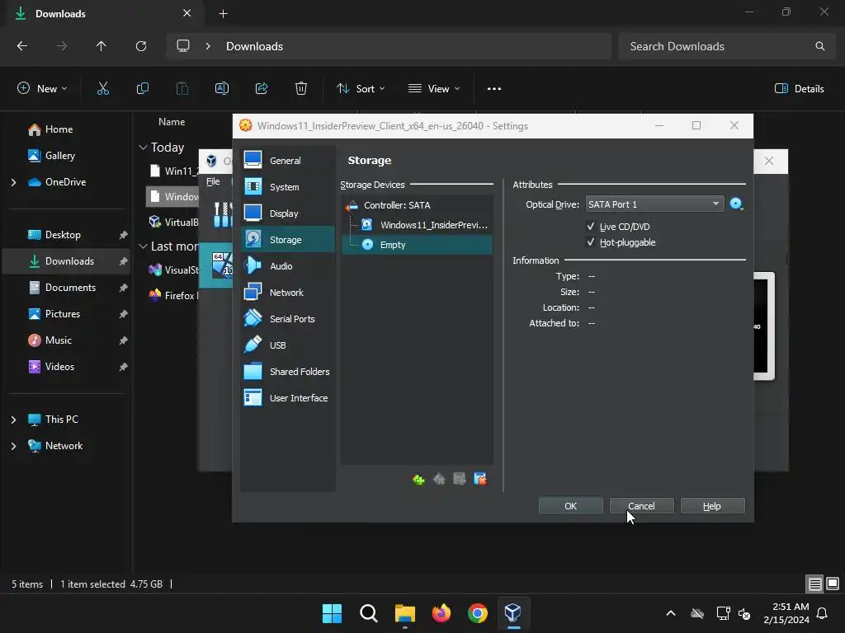Open the View dropdown
Screen dimensions: 845x633
(434, 88)
